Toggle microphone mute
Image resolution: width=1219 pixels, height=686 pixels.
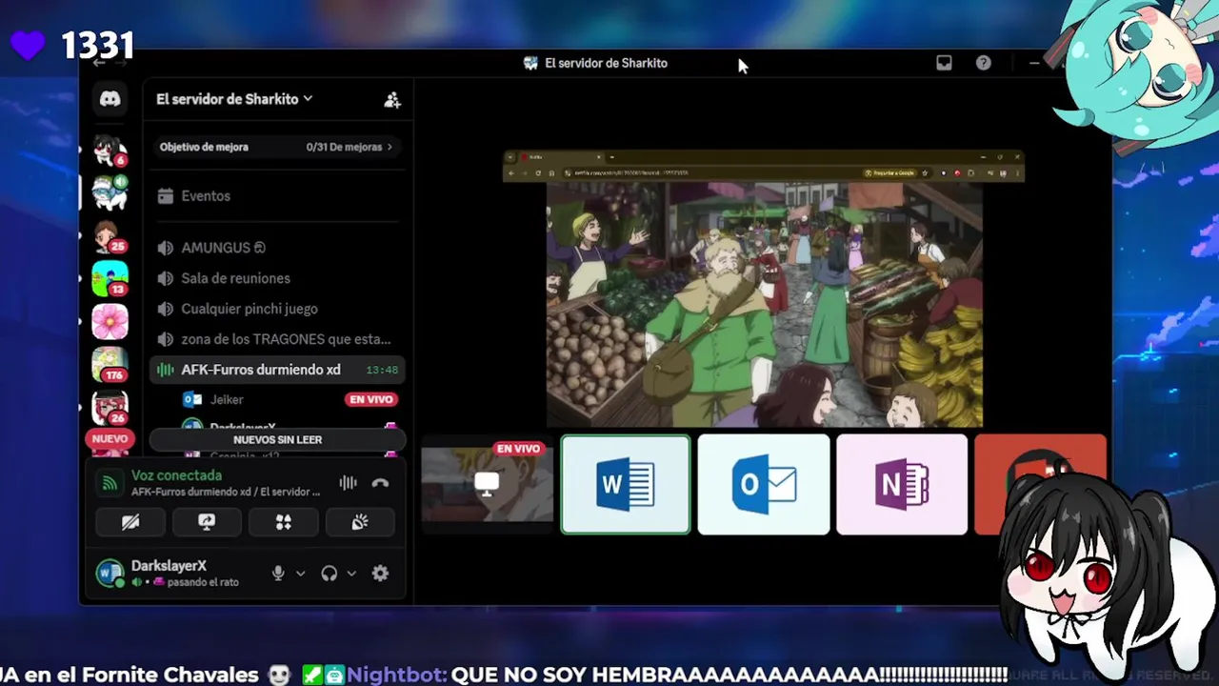278,573
